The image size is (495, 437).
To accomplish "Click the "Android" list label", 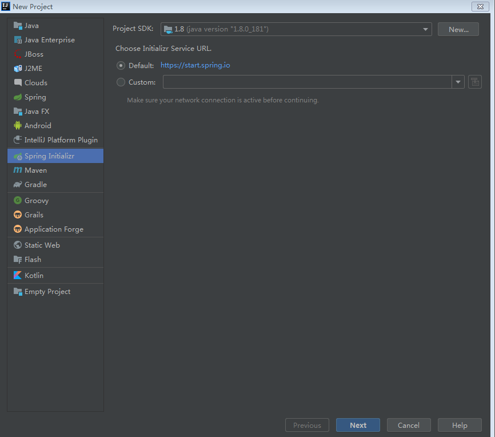I will [x=38, y=125].
